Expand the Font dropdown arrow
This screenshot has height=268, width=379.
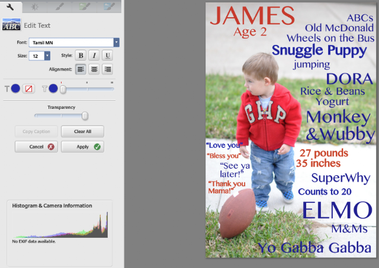[117, 43]
